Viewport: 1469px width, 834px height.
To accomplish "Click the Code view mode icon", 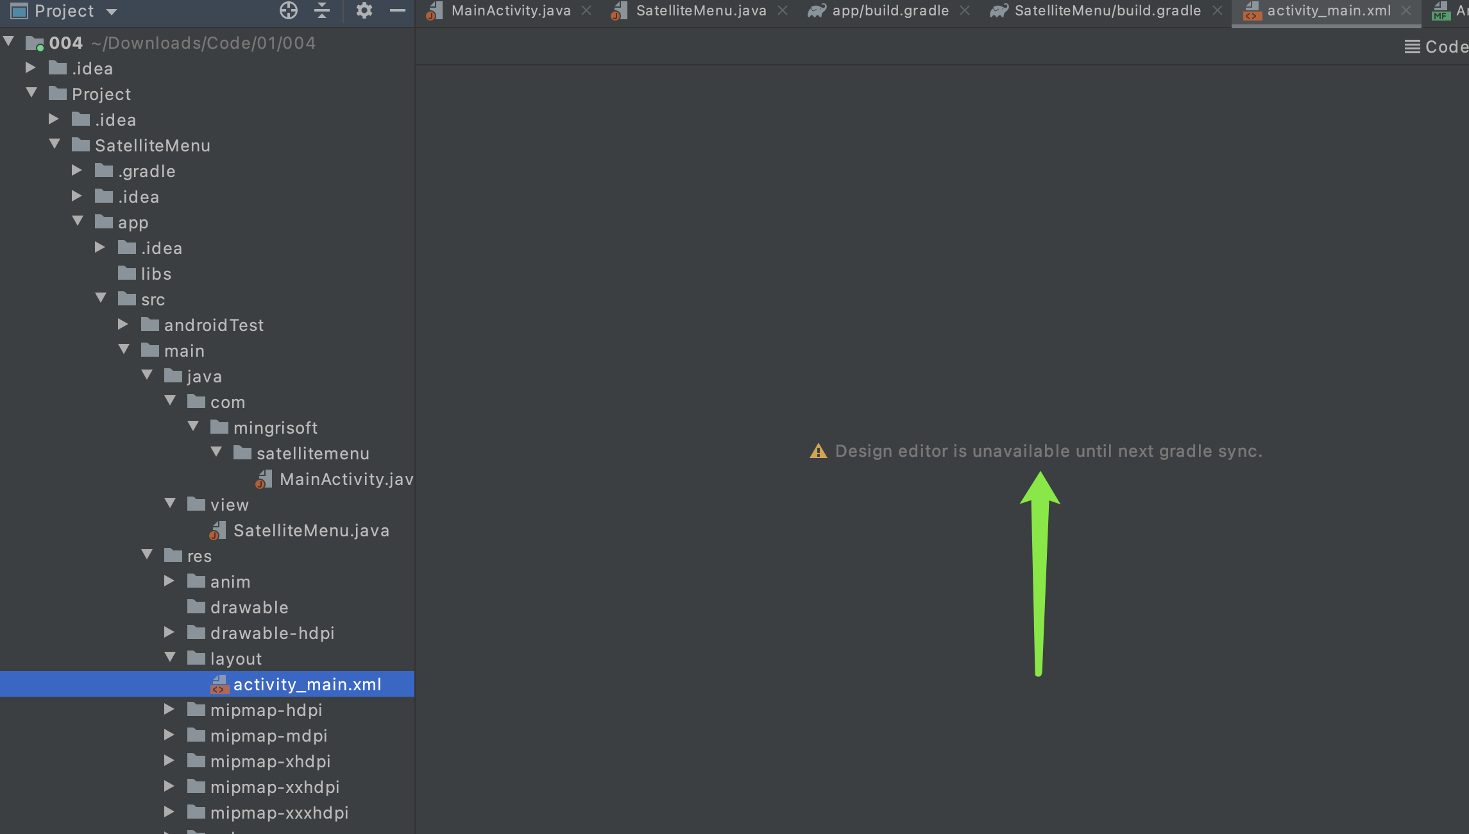I will coord(1413,46).
